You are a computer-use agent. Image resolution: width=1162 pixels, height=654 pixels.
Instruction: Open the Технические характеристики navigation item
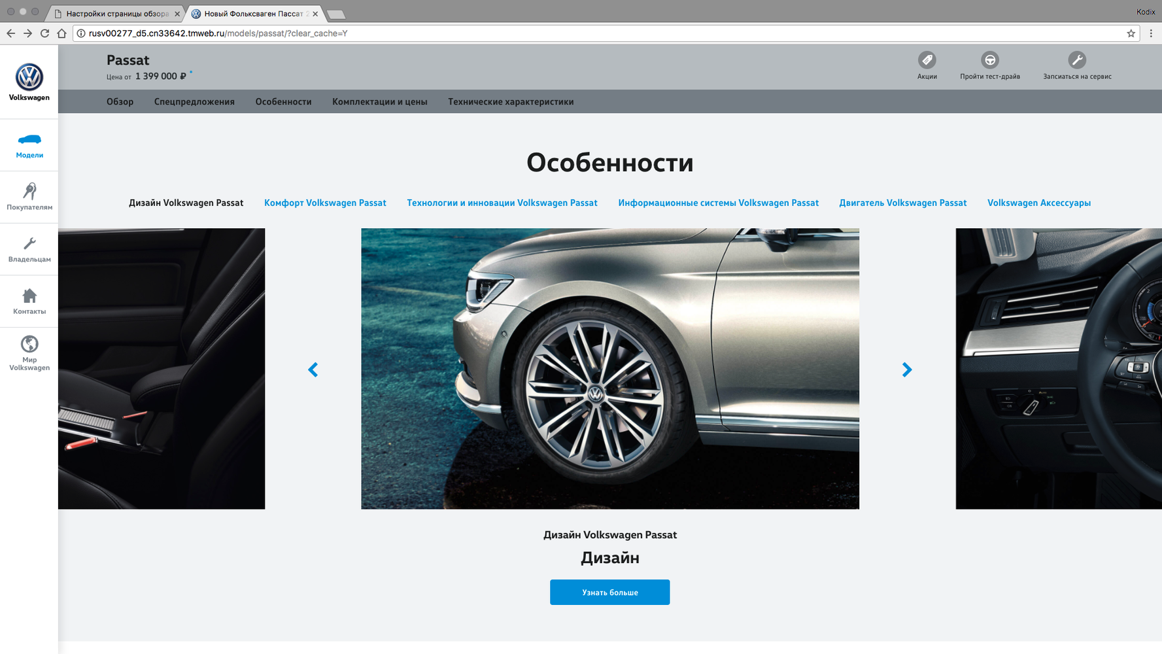511,101
